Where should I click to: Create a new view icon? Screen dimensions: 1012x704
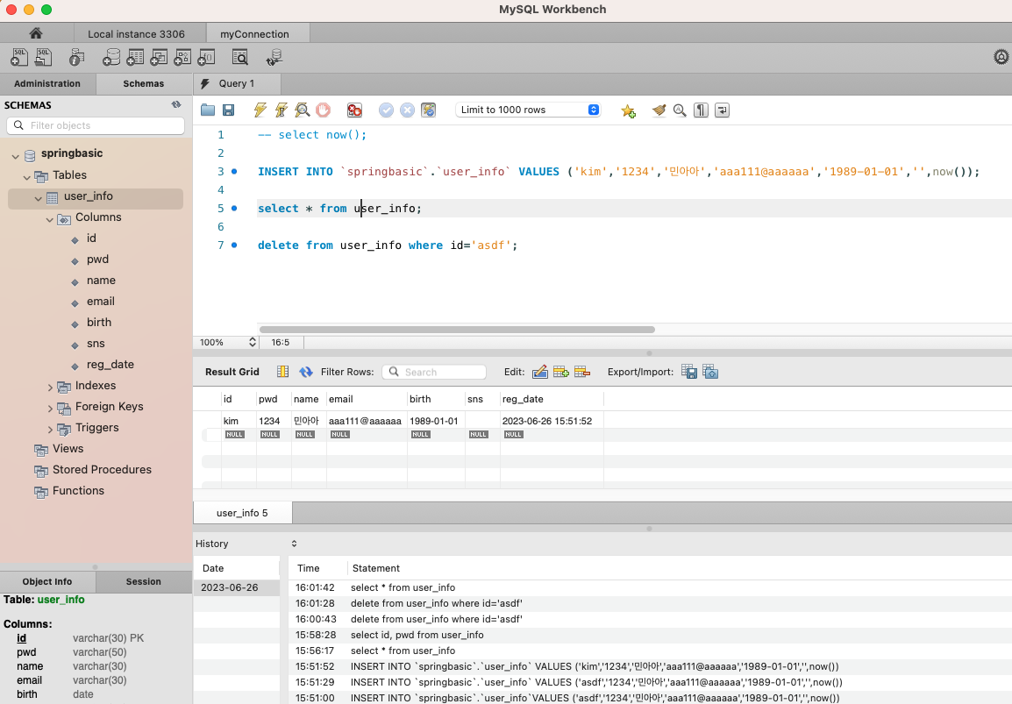(x=159, y=58)
